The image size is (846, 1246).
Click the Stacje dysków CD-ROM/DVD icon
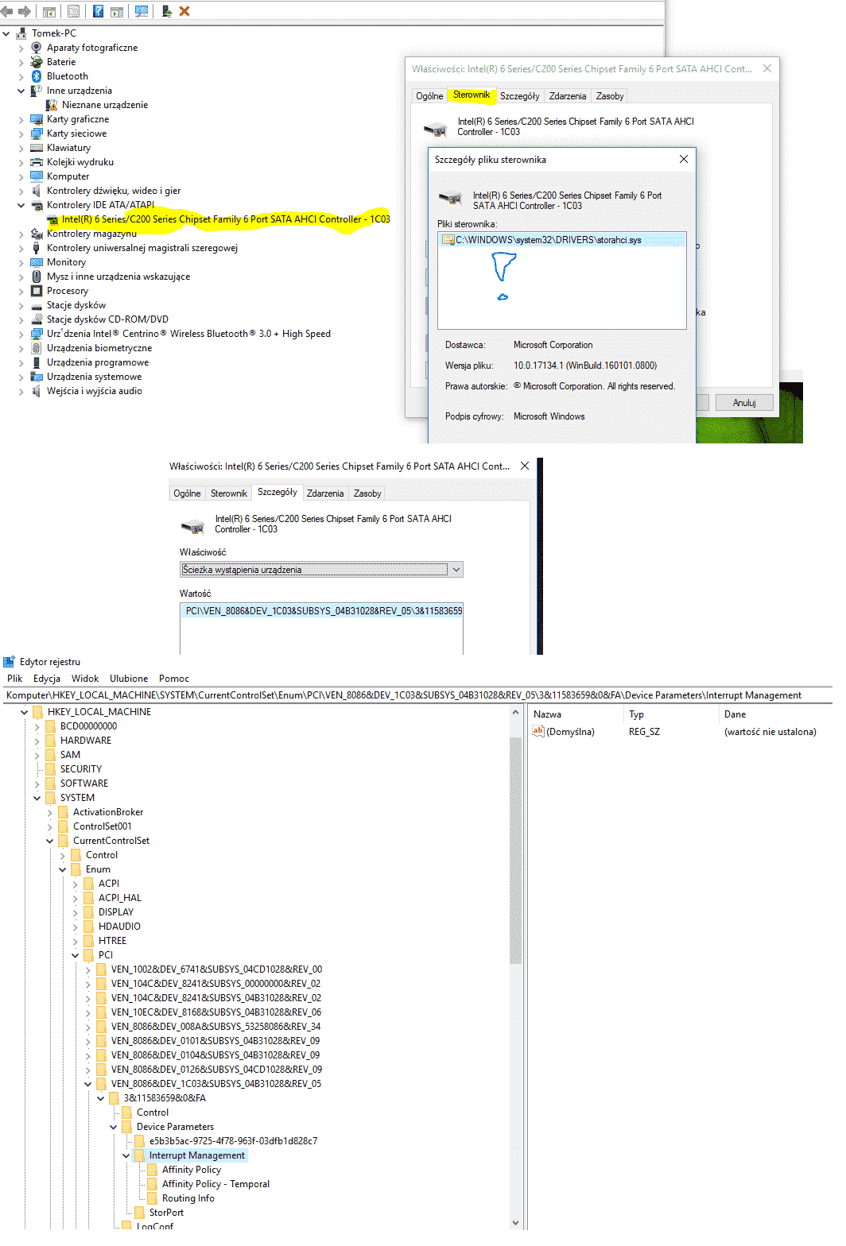point(37,319)
